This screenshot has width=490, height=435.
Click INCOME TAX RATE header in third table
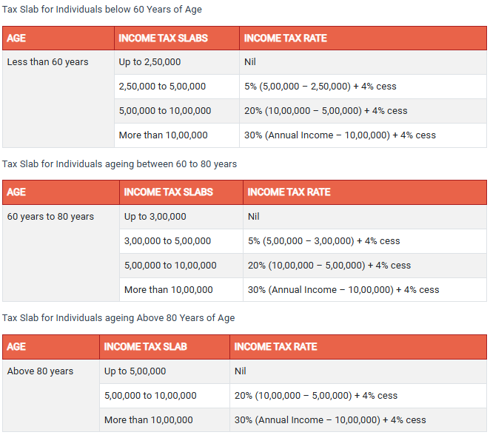click(x=275, y=347)
